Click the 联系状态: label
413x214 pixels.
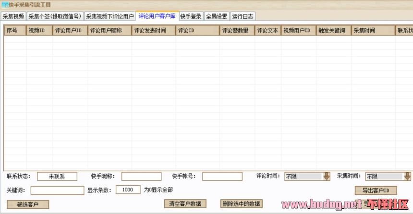click(18, 176)
